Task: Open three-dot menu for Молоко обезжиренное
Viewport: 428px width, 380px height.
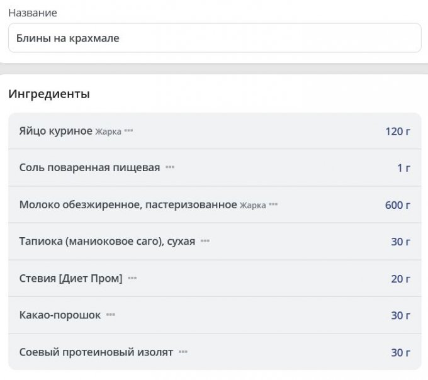Action: 273,205
